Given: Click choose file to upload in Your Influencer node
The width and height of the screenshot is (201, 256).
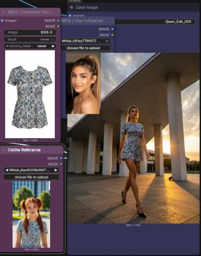Looking at the screenshot, I should click(86, 48).
